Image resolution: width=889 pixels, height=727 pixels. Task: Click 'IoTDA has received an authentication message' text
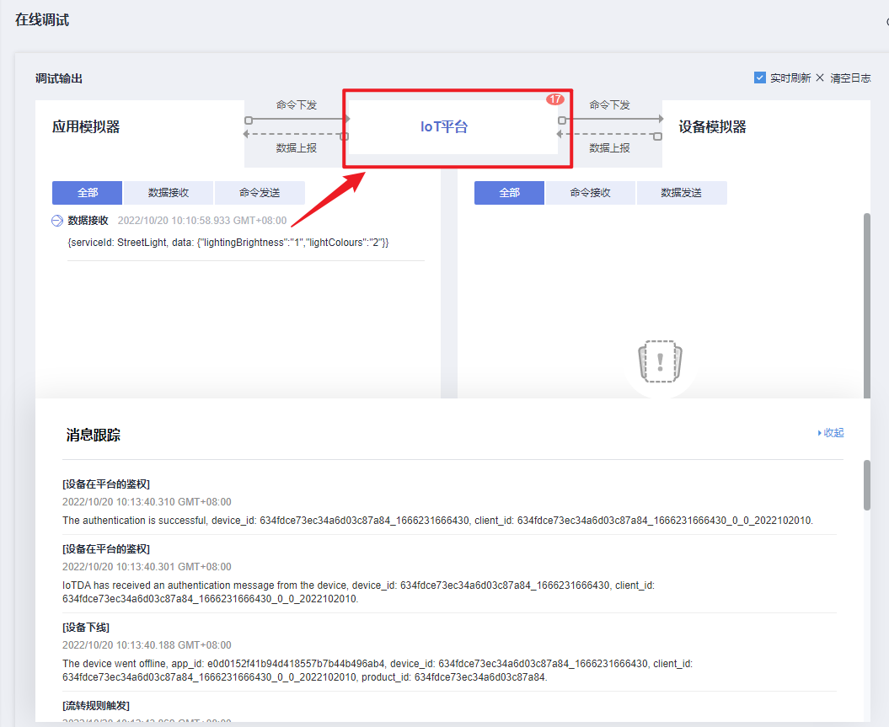click(x=358, y=592)
